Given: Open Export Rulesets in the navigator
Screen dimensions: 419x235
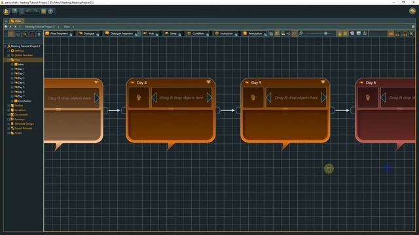Looking at the screenshot, I should coord(24,128).
